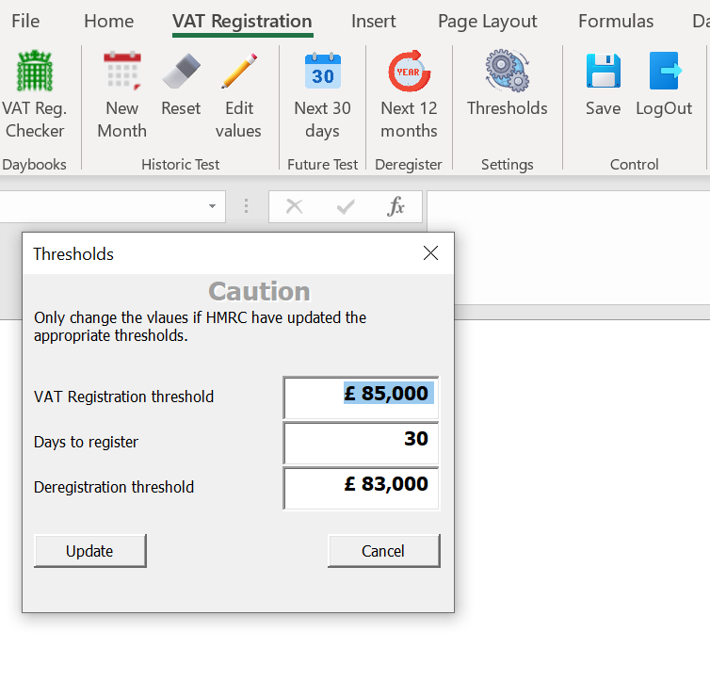
Task: Click the formula bar cancel X icon
Action: click(295, 206)
